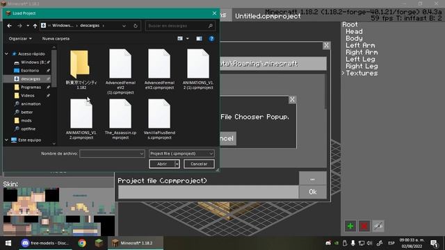Expand the address path history dropdown
This screenshot has width=445, height=250.
click(x=124, y=26)
